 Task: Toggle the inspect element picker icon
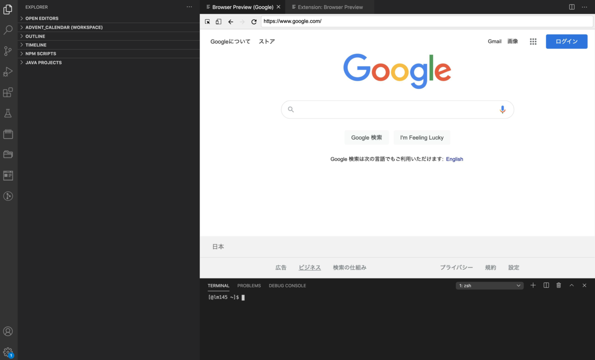208,22
